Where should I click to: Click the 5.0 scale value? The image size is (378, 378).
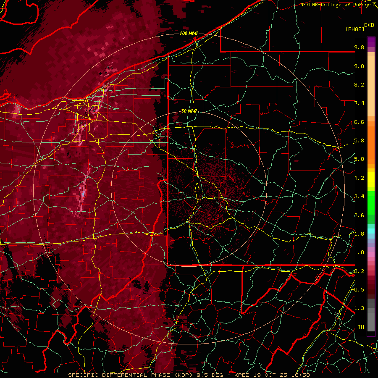pos(359,159)
